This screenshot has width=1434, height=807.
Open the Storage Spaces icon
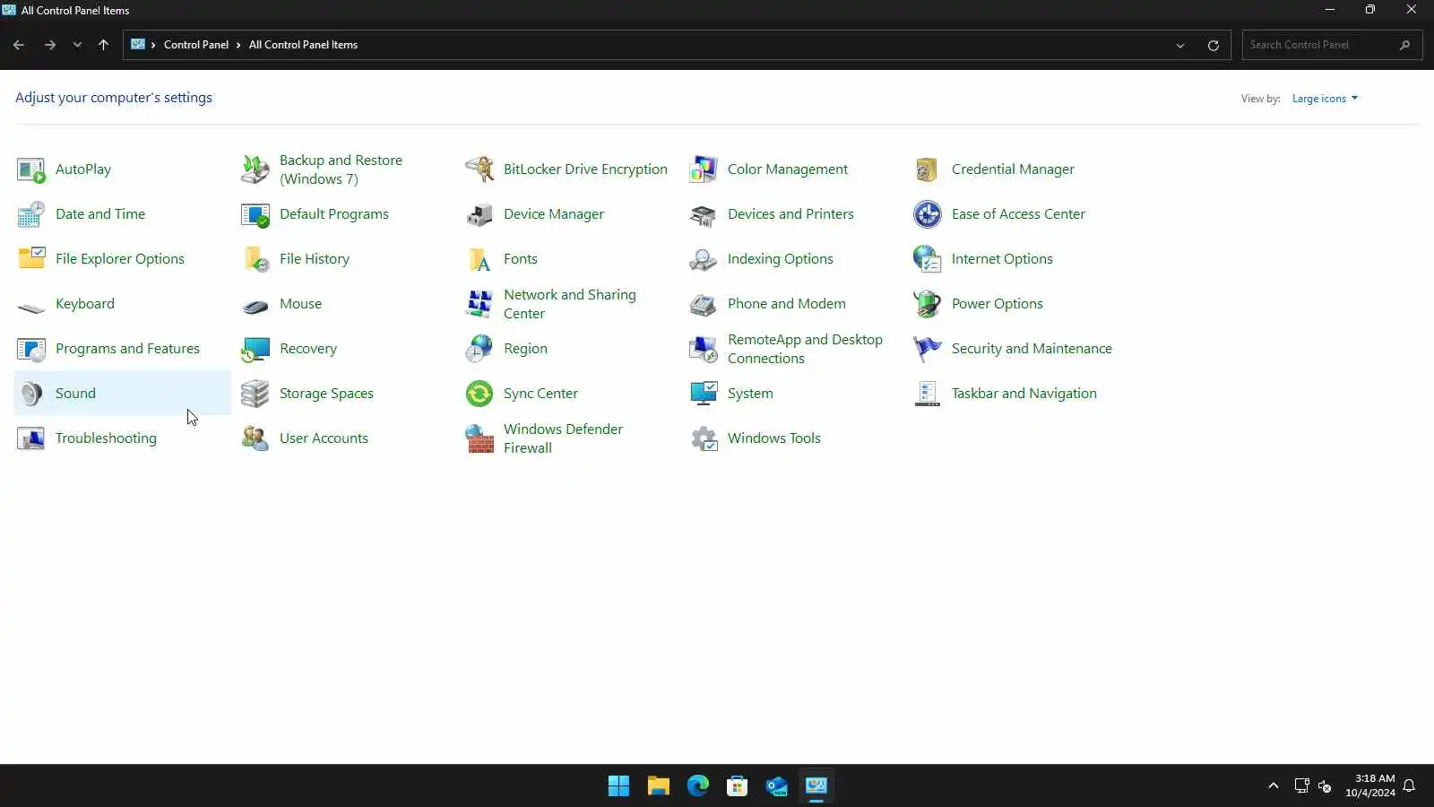[x=255, y=394]
